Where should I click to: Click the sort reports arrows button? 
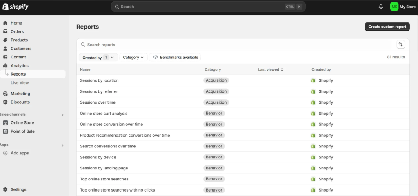point(401,45)
